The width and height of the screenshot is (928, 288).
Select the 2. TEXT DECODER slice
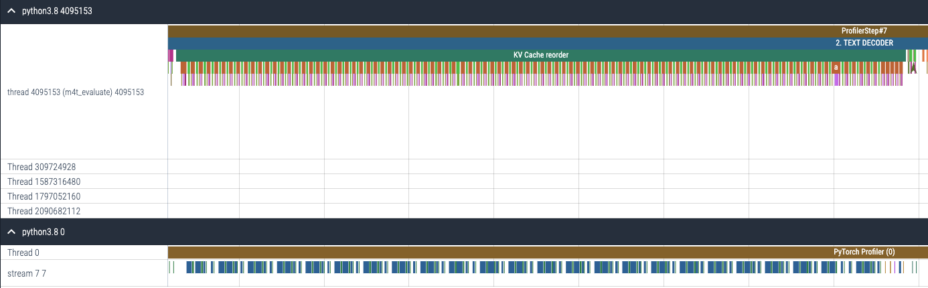(536, 43)
